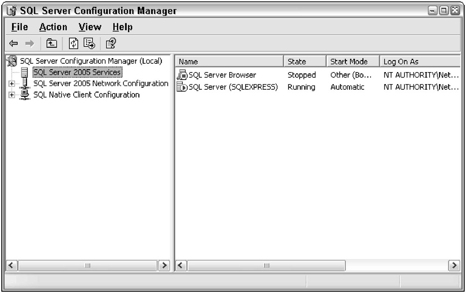The image size is (466, 293).
Task: Click the Start Mode column header
Action: pyautogui.click(x=352, y=61)
